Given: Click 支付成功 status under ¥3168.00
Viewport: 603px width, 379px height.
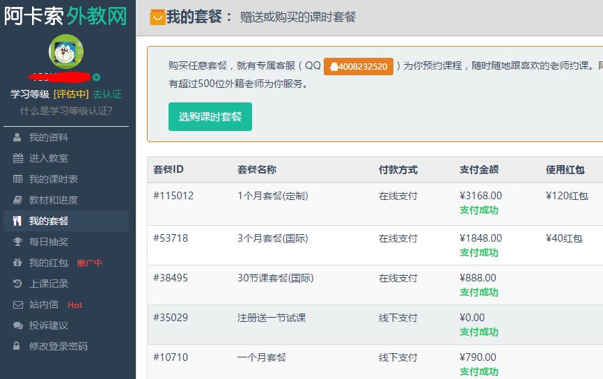Looking at the screenshot, I should click(x=479, y=210).
